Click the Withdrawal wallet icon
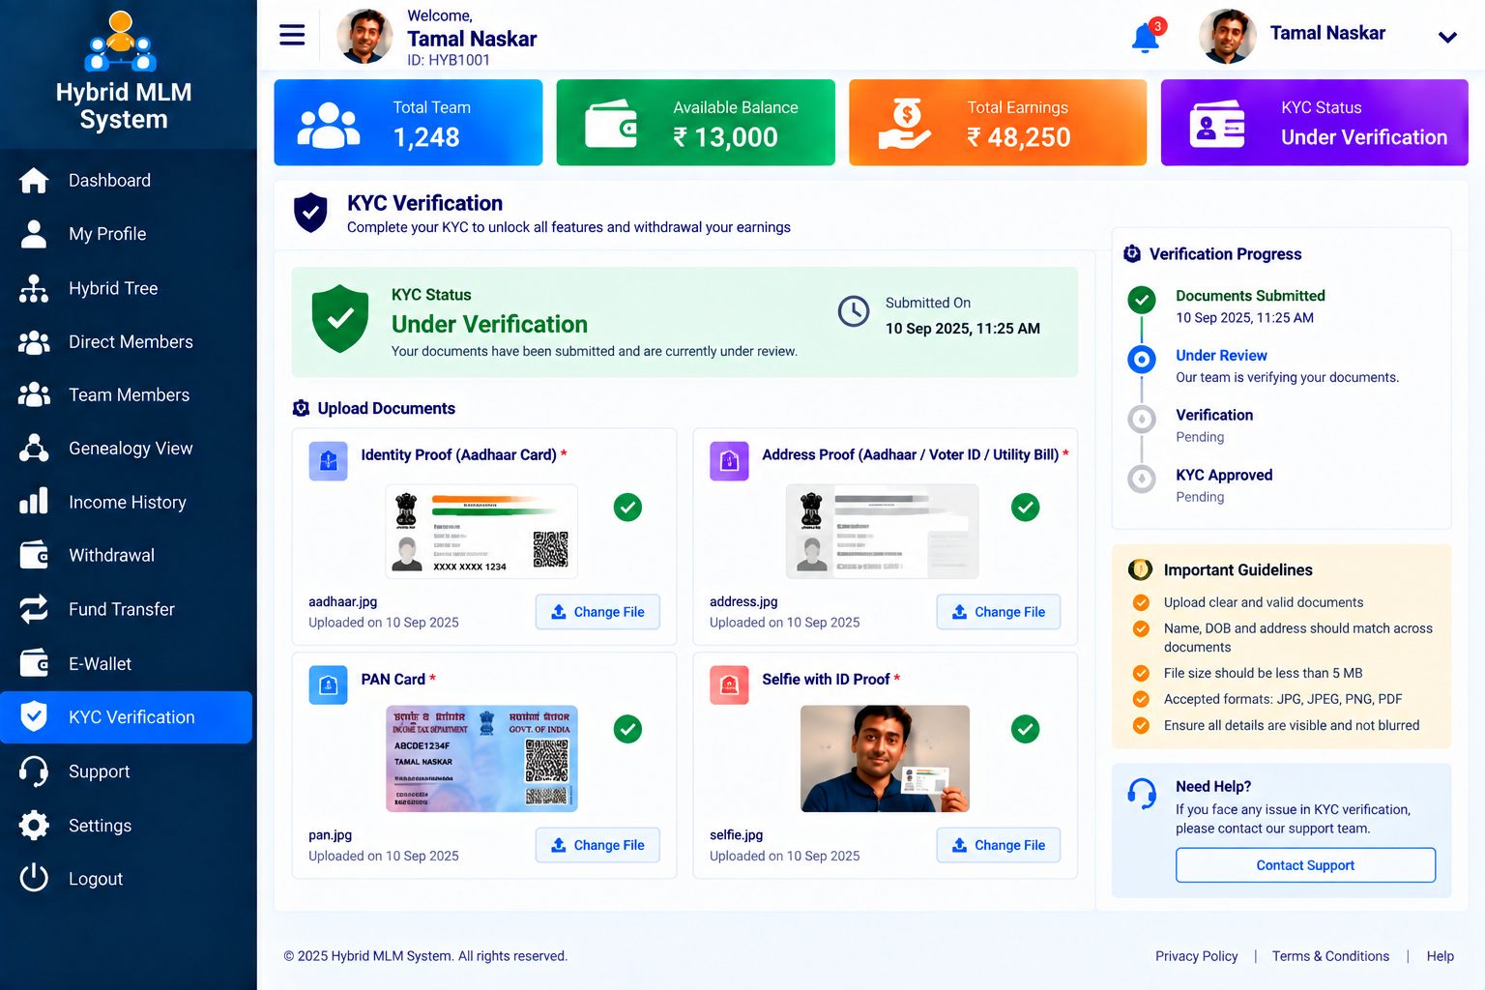This screenshot has width=1485, height=990. point(34,555)
